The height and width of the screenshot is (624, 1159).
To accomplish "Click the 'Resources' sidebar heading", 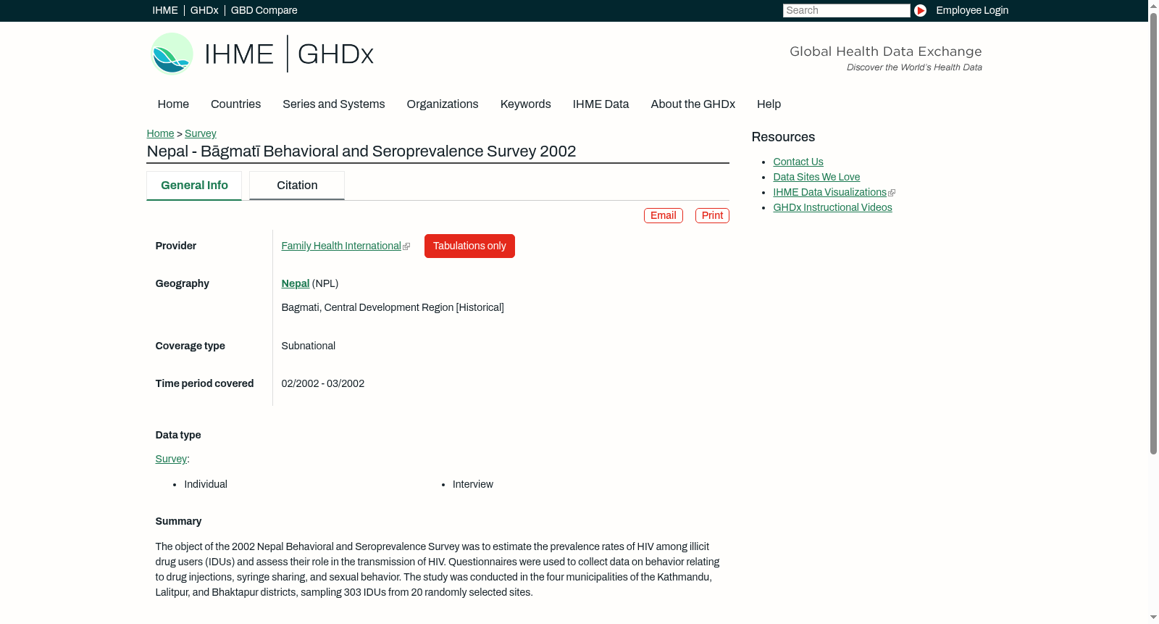I will [783, 138].
